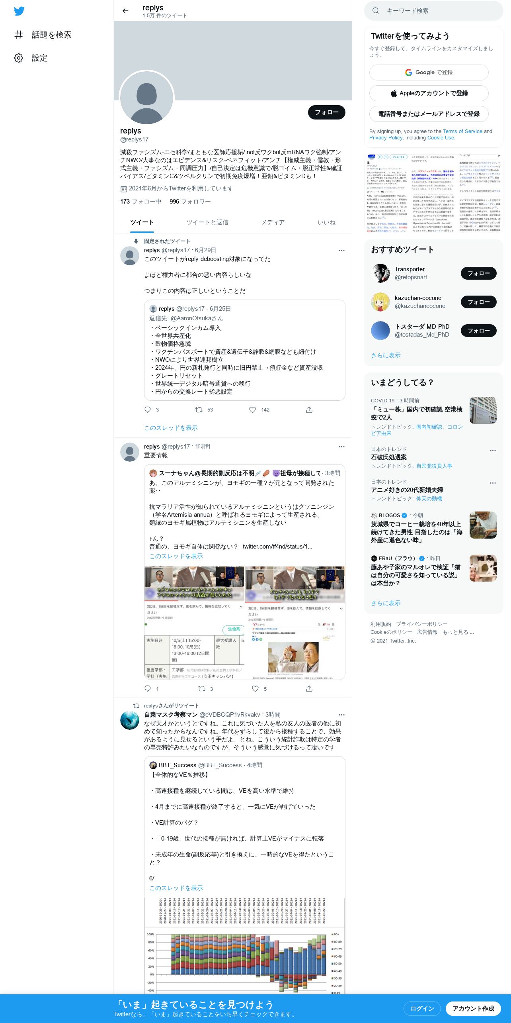Image resolution: width=511 pixels, height=1023 pixels.
Task: Show スーナちゃん quoted thread link
Action: pos(176,556)
